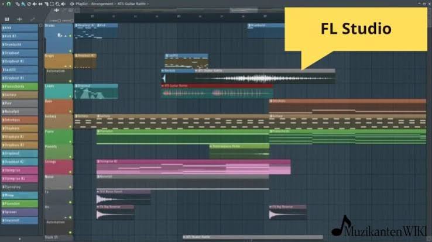This screenshot has height=242, width=432.
Task: Select the Mute tool
Action: coord(35,4)
